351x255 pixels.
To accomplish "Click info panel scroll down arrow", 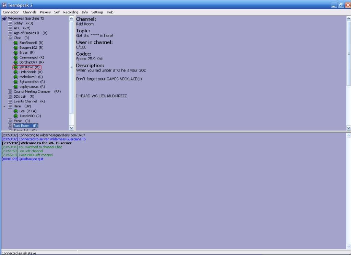I will (x=349, y=128).
